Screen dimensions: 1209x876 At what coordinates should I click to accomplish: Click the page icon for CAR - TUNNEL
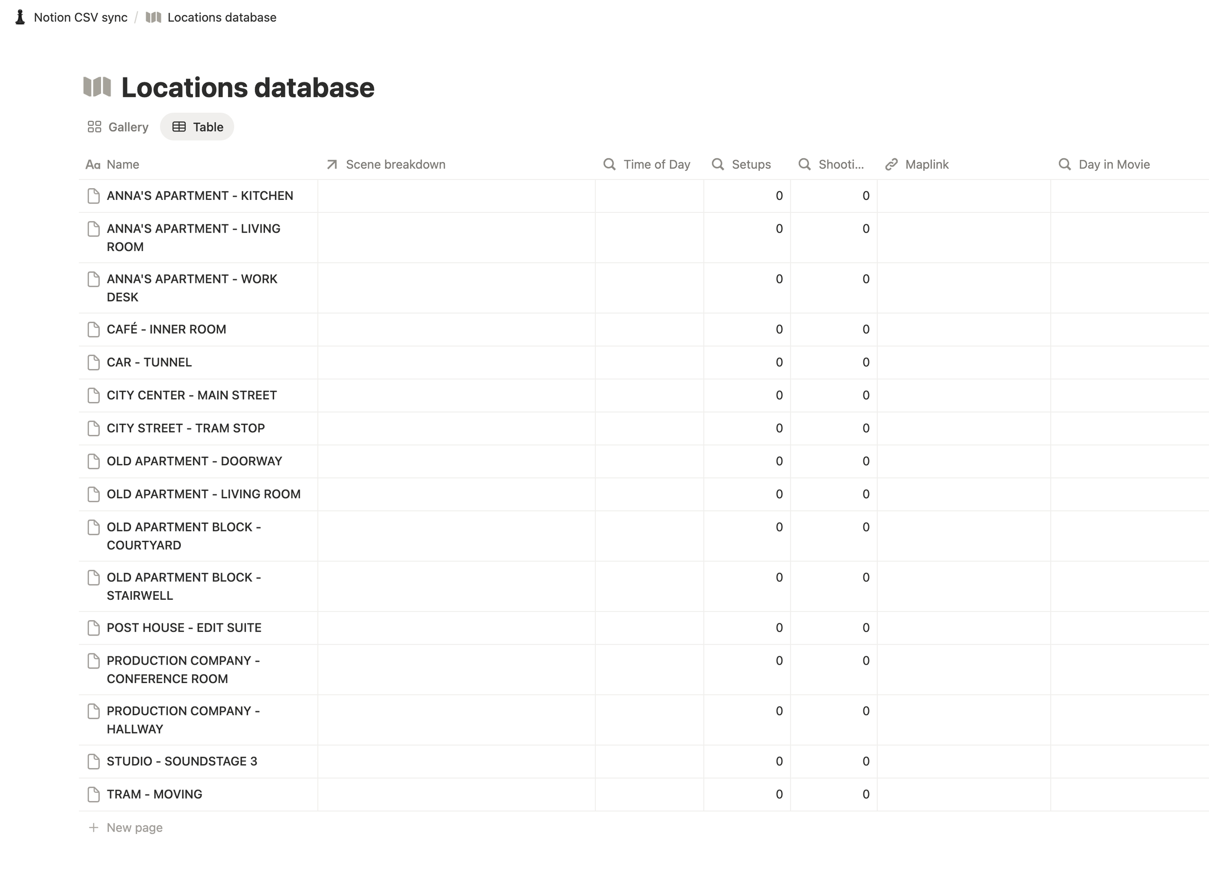tap(93, 363)
